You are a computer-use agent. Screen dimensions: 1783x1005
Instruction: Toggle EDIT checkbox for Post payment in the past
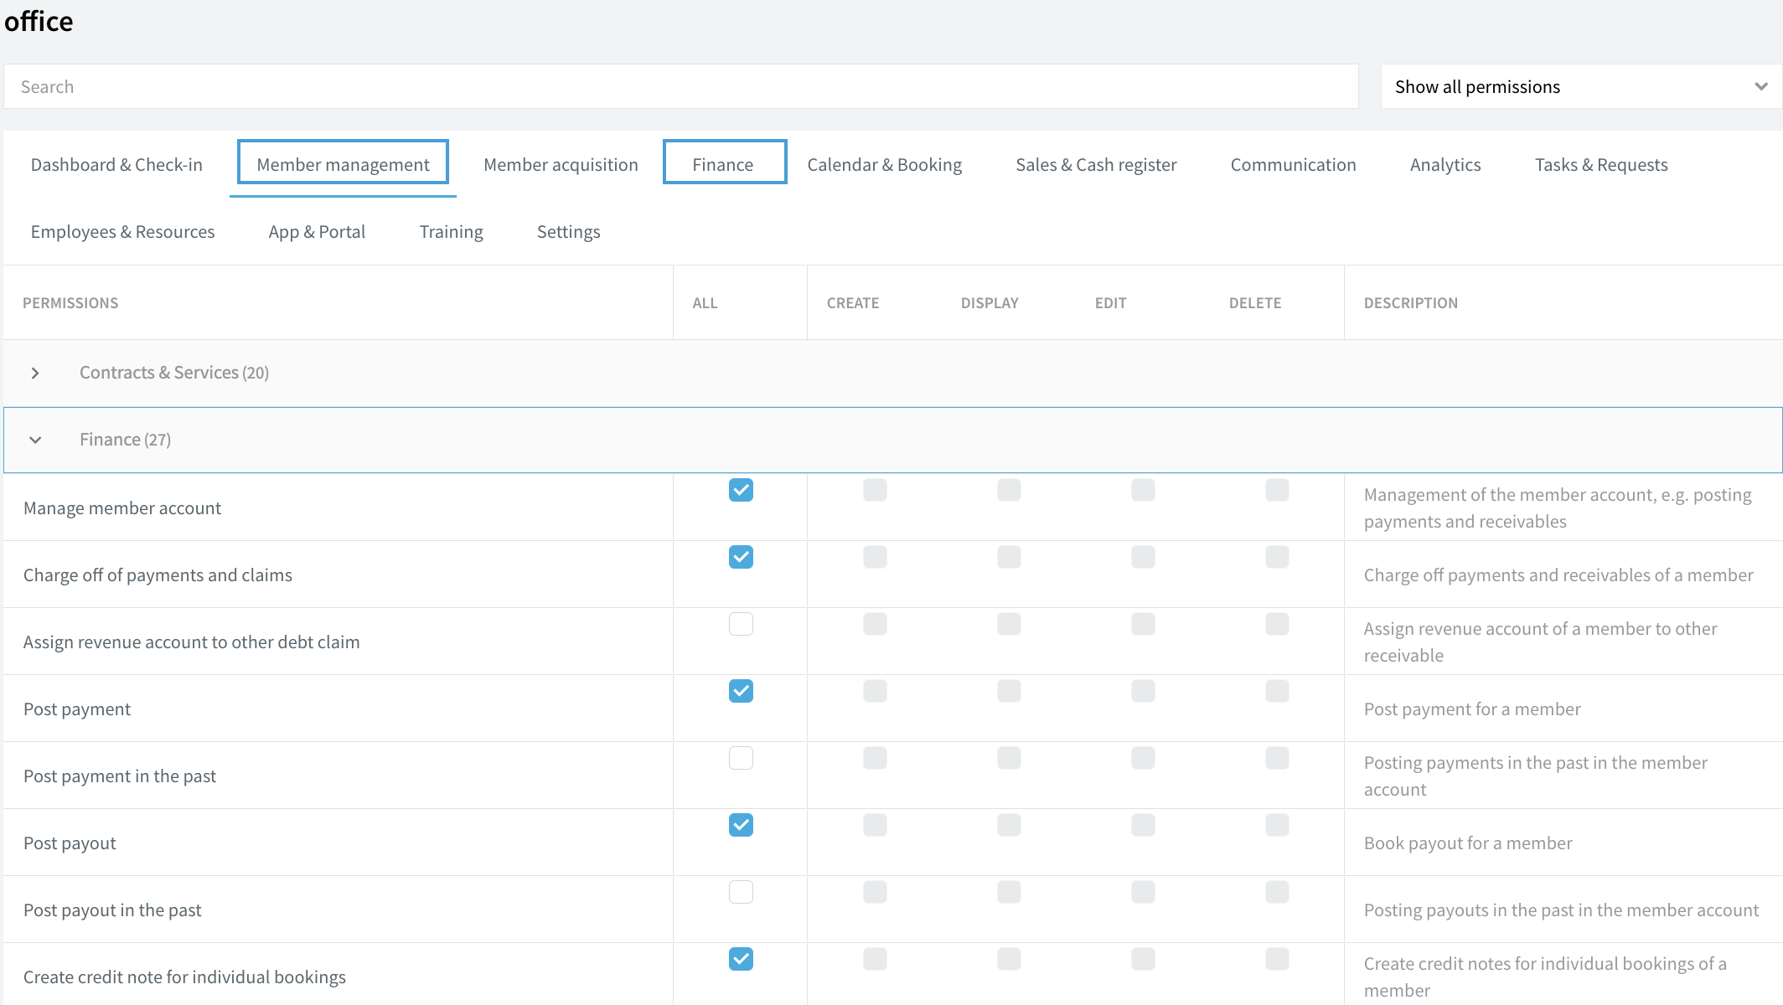point(1143,758)
